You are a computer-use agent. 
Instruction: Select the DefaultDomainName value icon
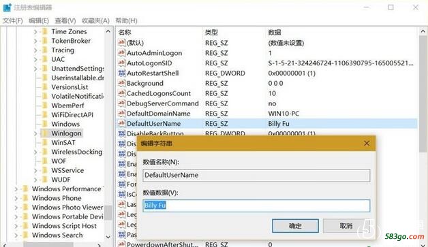pyautogui.click(x=121, y=114)
